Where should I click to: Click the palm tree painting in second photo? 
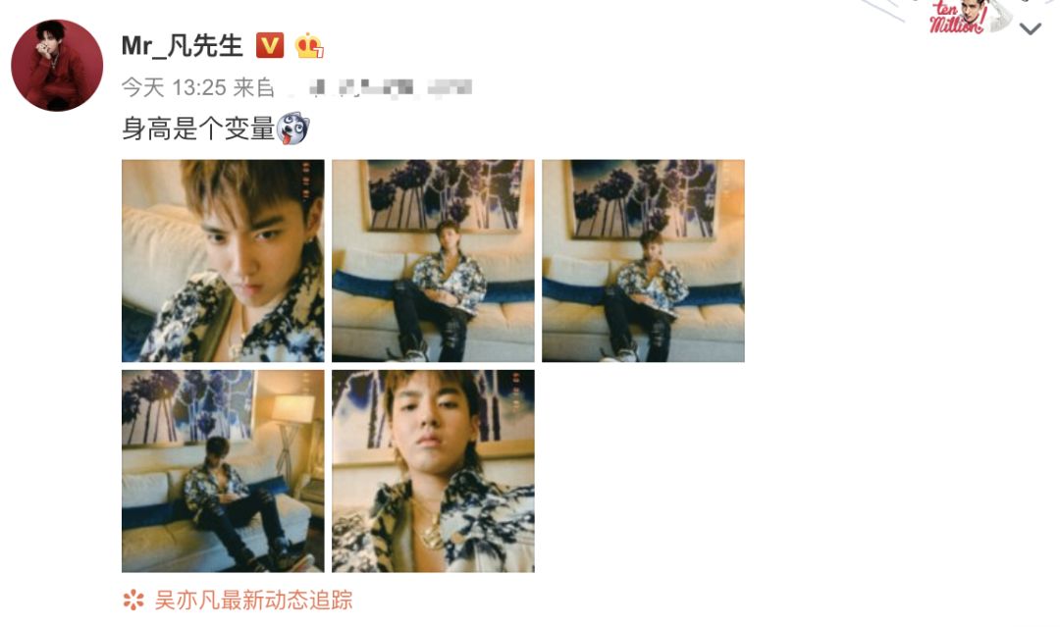(x=445, y=194)
